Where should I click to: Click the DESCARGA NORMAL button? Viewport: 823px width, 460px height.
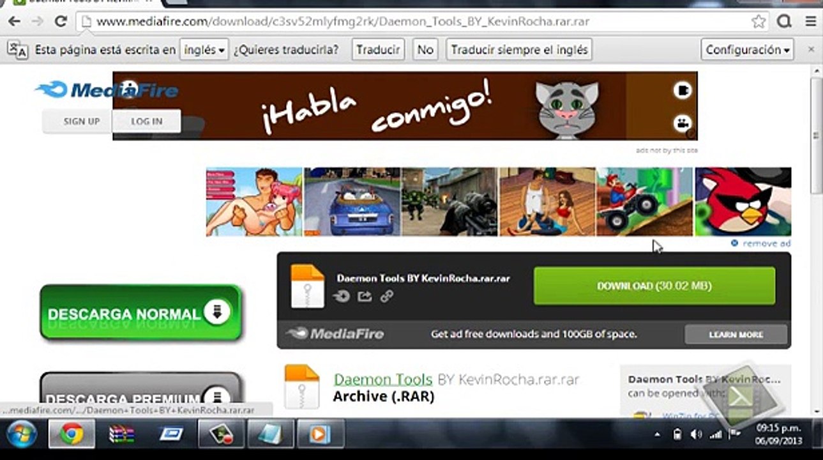(140, 312)
